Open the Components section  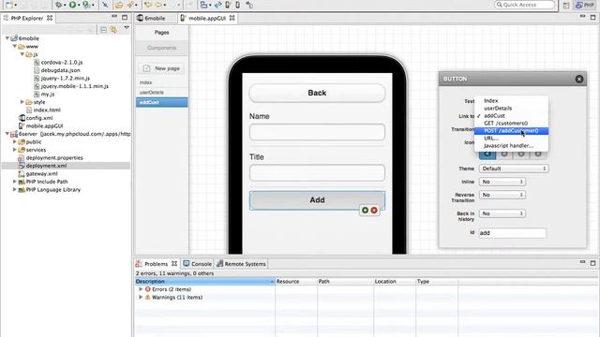(161, 48)
